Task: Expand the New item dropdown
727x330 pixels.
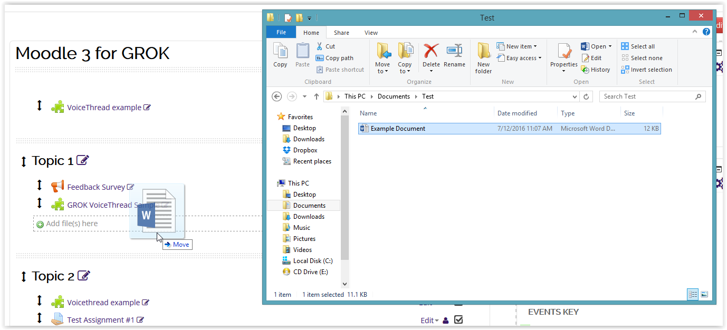Action: coord(517,46)
